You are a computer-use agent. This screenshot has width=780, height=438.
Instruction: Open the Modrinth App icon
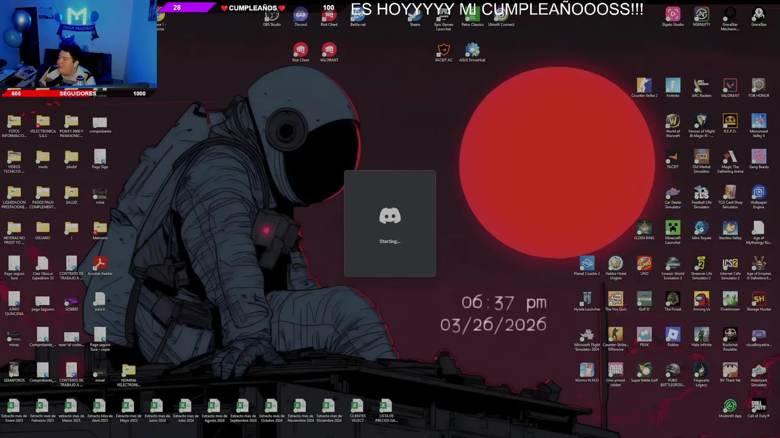[730, 408]
